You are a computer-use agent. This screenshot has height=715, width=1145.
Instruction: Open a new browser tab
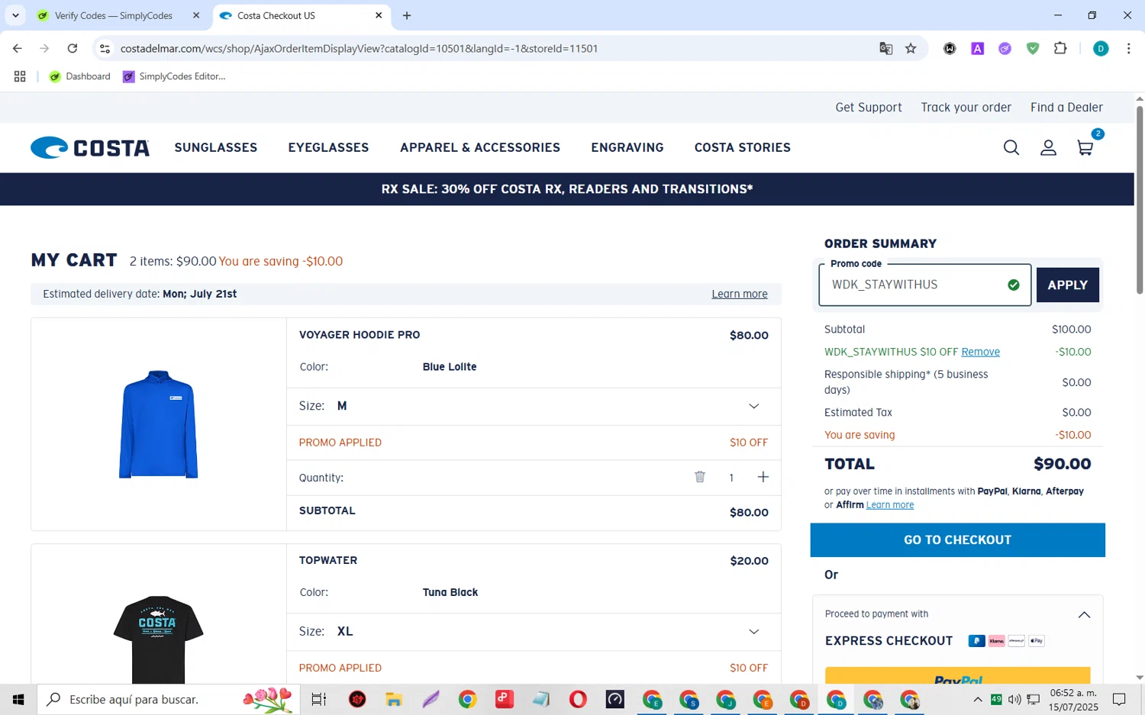pyautogui.click(x=407, y=15)
